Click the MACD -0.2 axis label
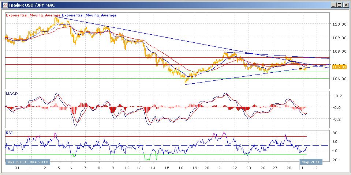Viewport: 351px width, 175px height. (x=336, y=119)
